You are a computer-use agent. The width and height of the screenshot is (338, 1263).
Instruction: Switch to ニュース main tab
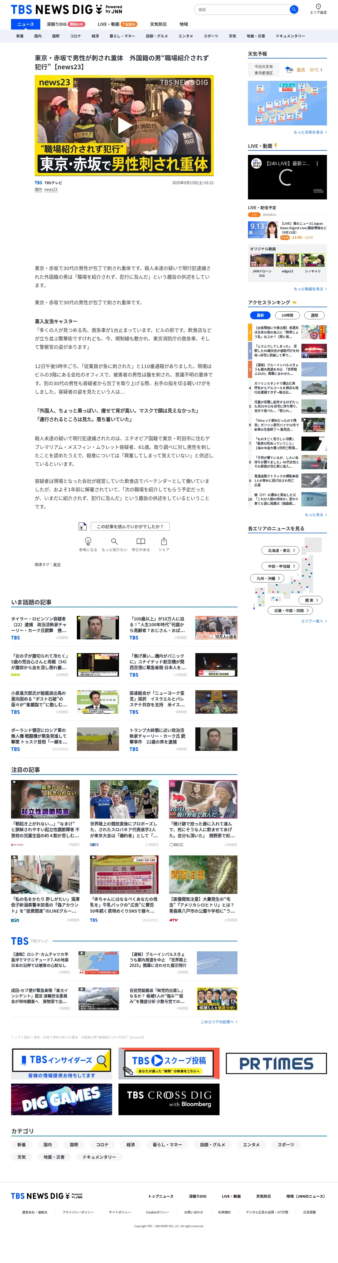pos(26,24)
